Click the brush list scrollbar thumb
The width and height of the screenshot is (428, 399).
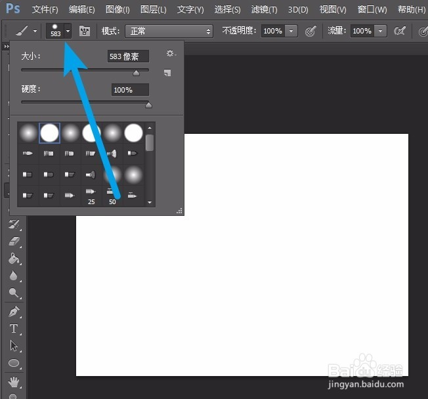[x=150, y=142]
